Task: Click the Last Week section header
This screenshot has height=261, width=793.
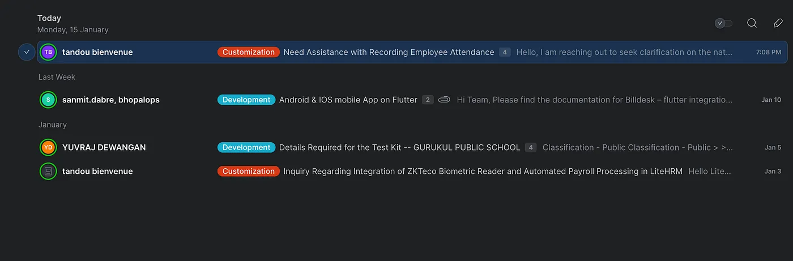Action: (57, 77)
